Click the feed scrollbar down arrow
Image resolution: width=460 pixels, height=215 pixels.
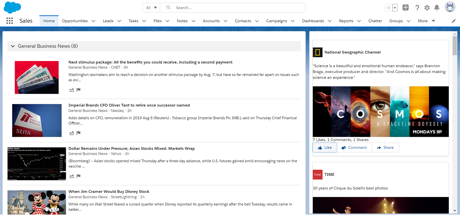coord(455,211)
